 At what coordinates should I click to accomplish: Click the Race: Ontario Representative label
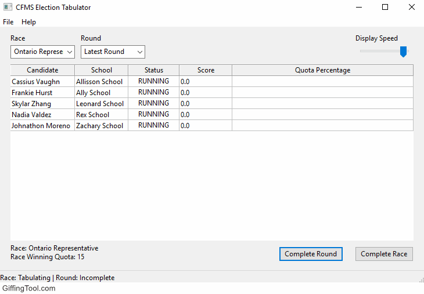click(55, 248)
